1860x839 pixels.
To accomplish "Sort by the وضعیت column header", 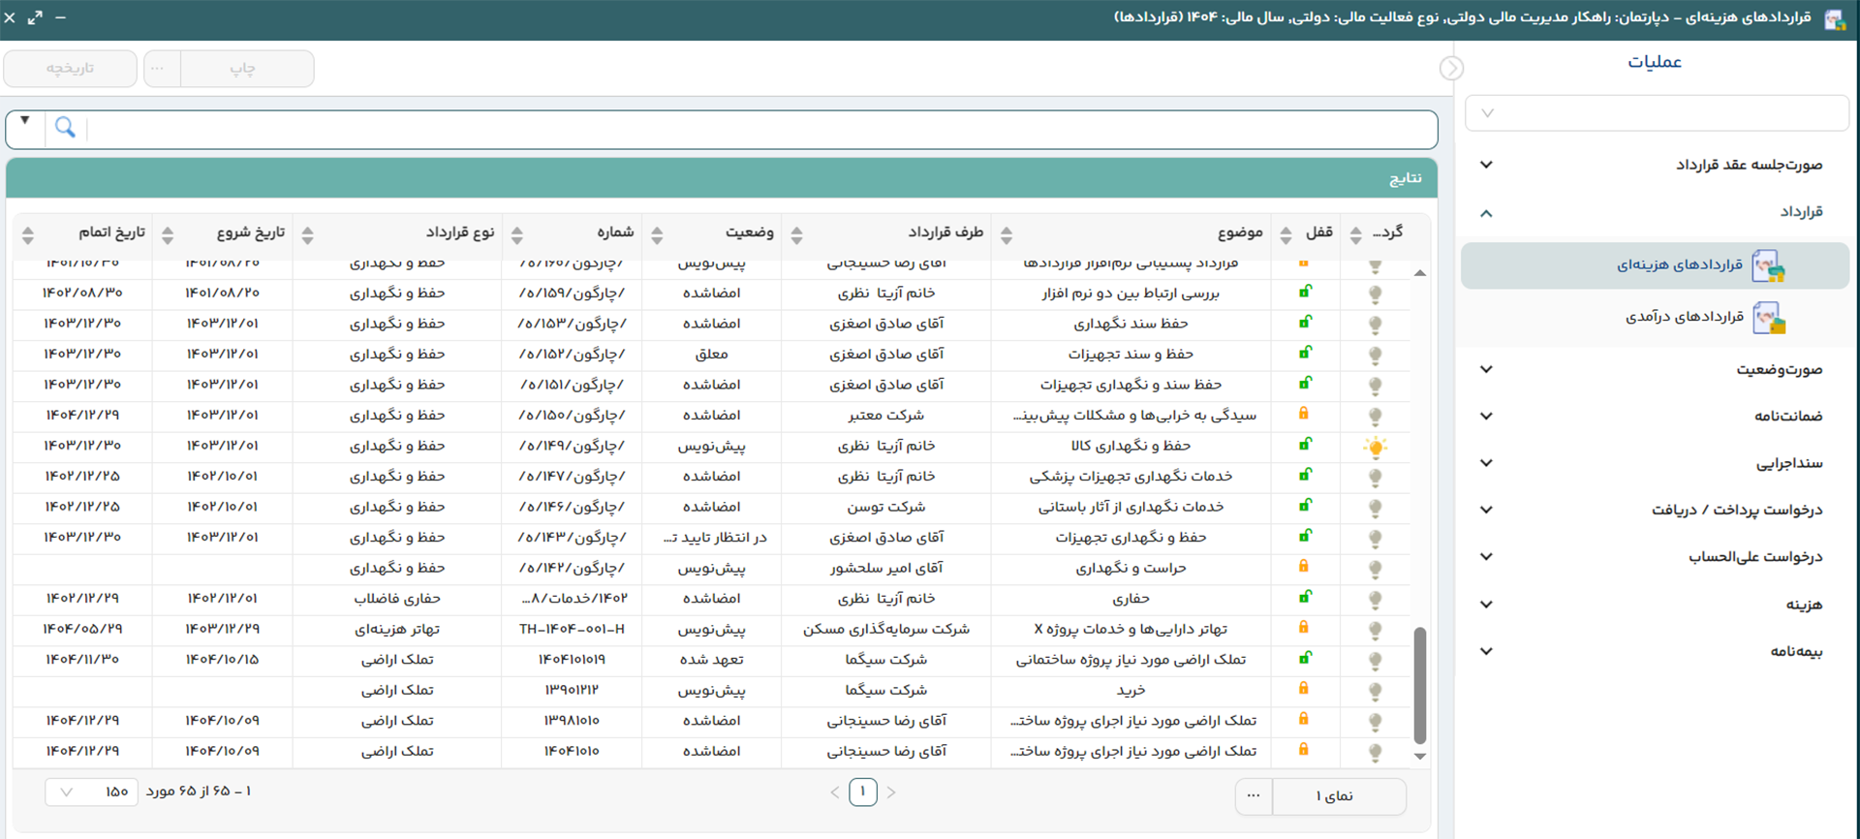I will (x=749, y=233).
